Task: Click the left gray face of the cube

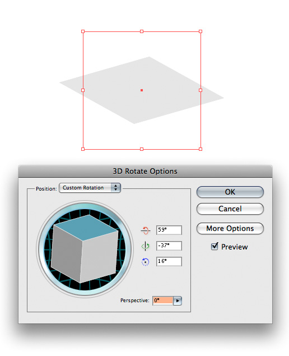Action: 66,253
